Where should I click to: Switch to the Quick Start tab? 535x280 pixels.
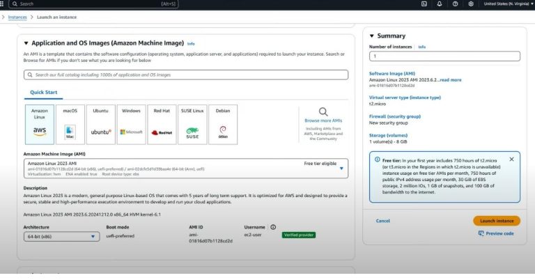43,92
